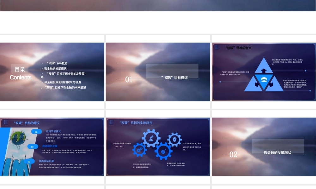The width and height of the screenshot is (316, 189).
Task: Click the title “双碳”目标的实施路径
Action: click(x=136, y=123)
